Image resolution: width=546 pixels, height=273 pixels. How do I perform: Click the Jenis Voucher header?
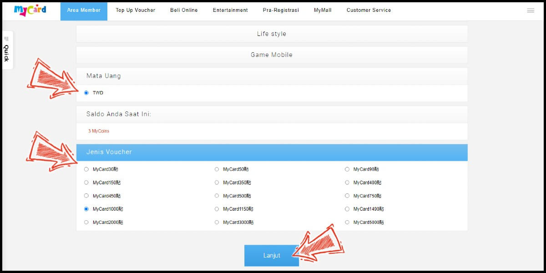[x=272, y=152]
